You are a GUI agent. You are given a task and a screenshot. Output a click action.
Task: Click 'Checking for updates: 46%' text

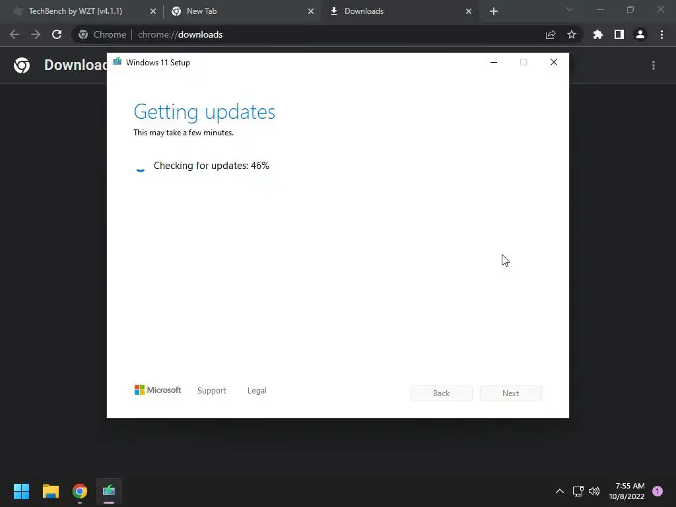pyautogui.click(x=211, y=166)
